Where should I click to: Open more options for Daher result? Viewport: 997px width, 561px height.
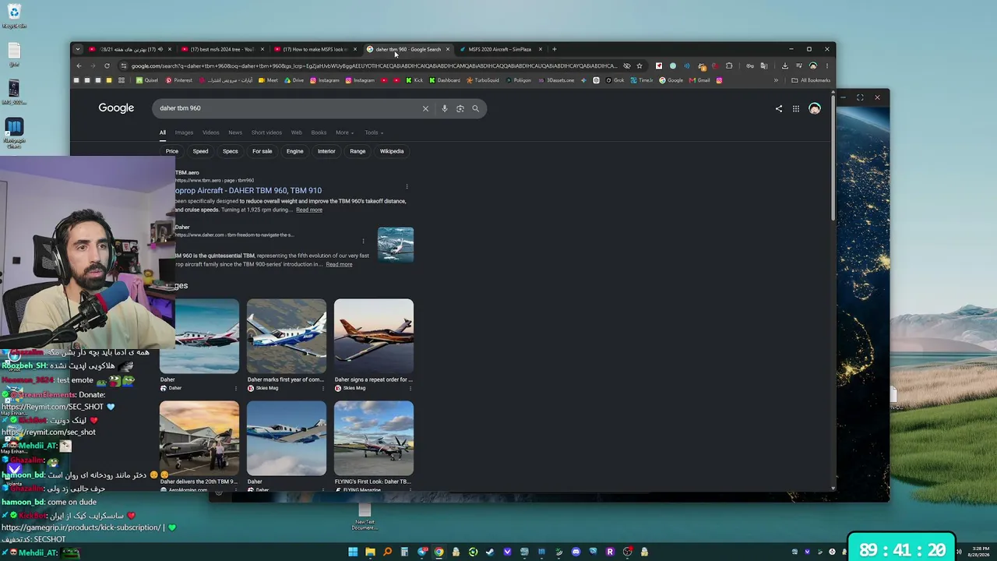(363, 242)
